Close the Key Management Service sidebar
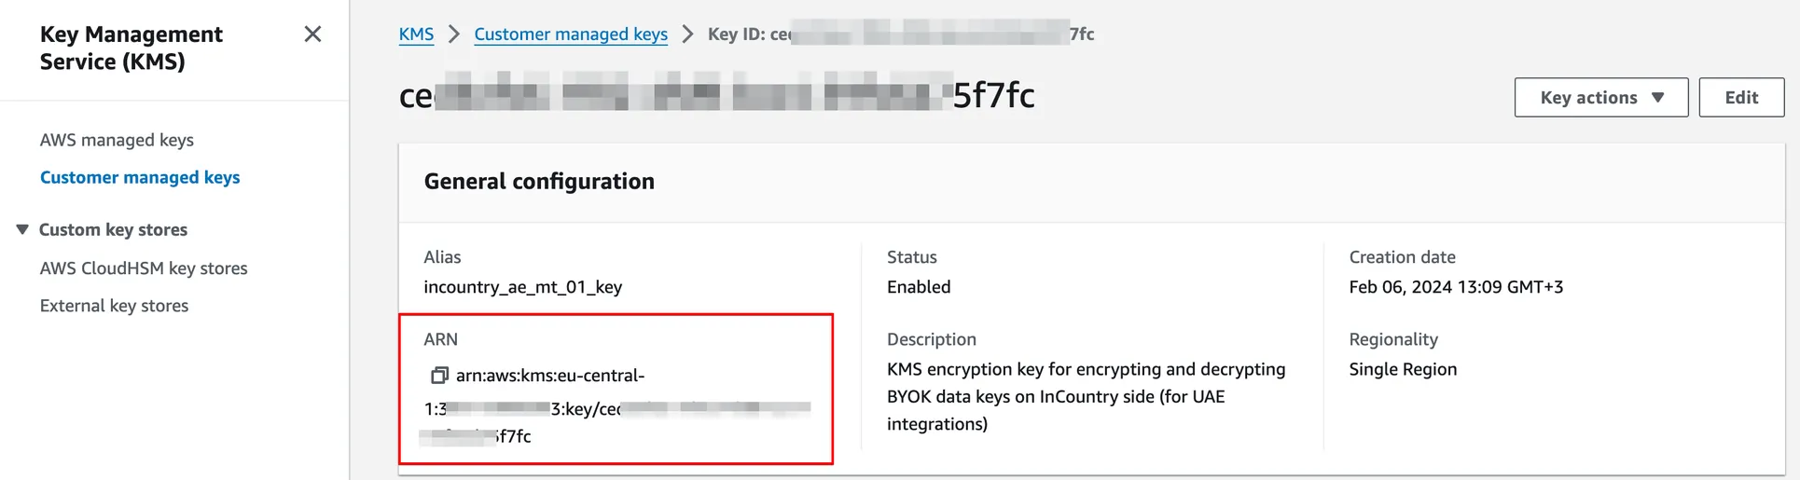Screen dimensions: 1800x480 click(x=312, y=34)
